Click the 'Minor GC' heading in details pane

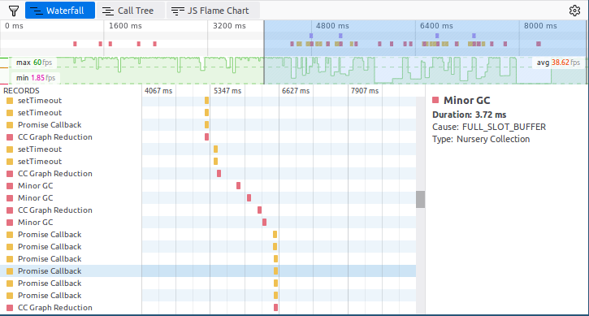466,100
